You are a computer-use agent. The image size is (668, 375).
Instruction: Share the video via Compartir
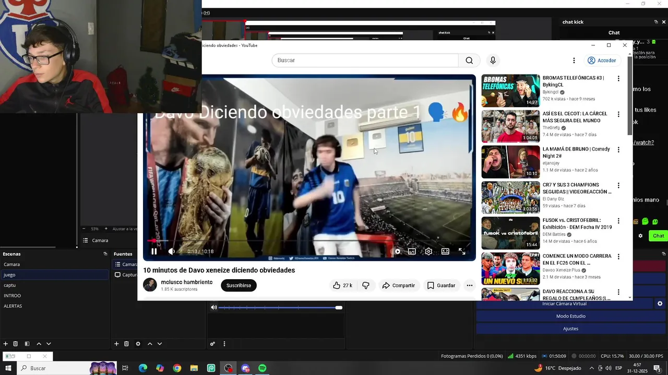point(398,285)
